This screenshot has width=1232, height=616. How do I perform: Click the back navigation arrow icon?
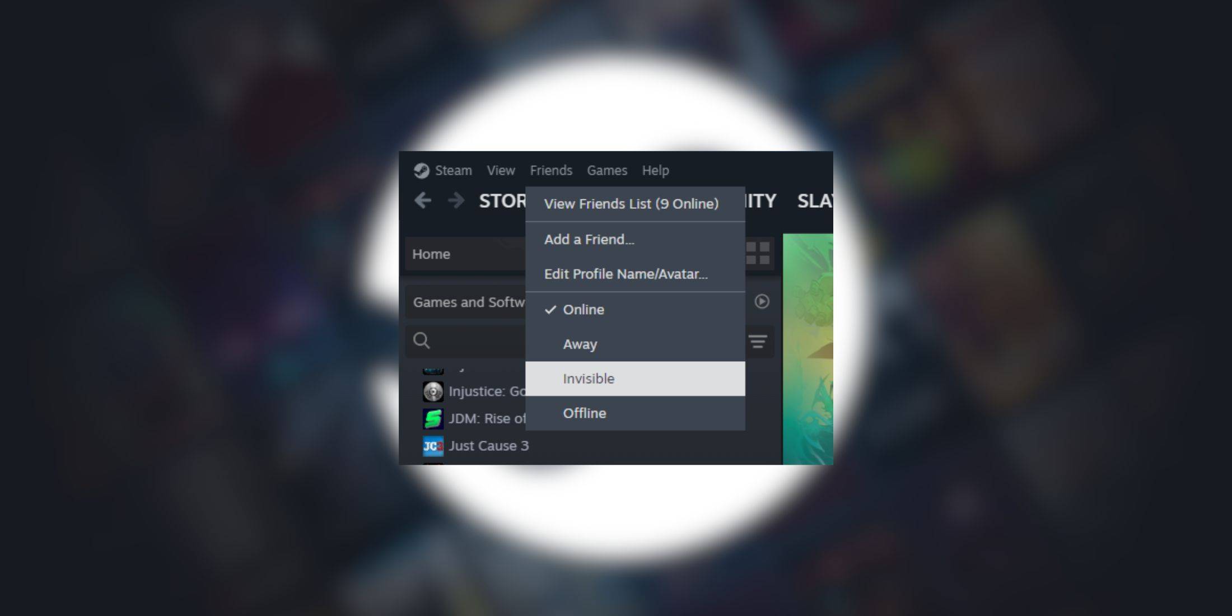click(423, 200)
